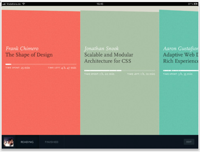Click Time Left 1 h, 10 min label
Viewport: 200px width, 152px height.
pos(141,74)
